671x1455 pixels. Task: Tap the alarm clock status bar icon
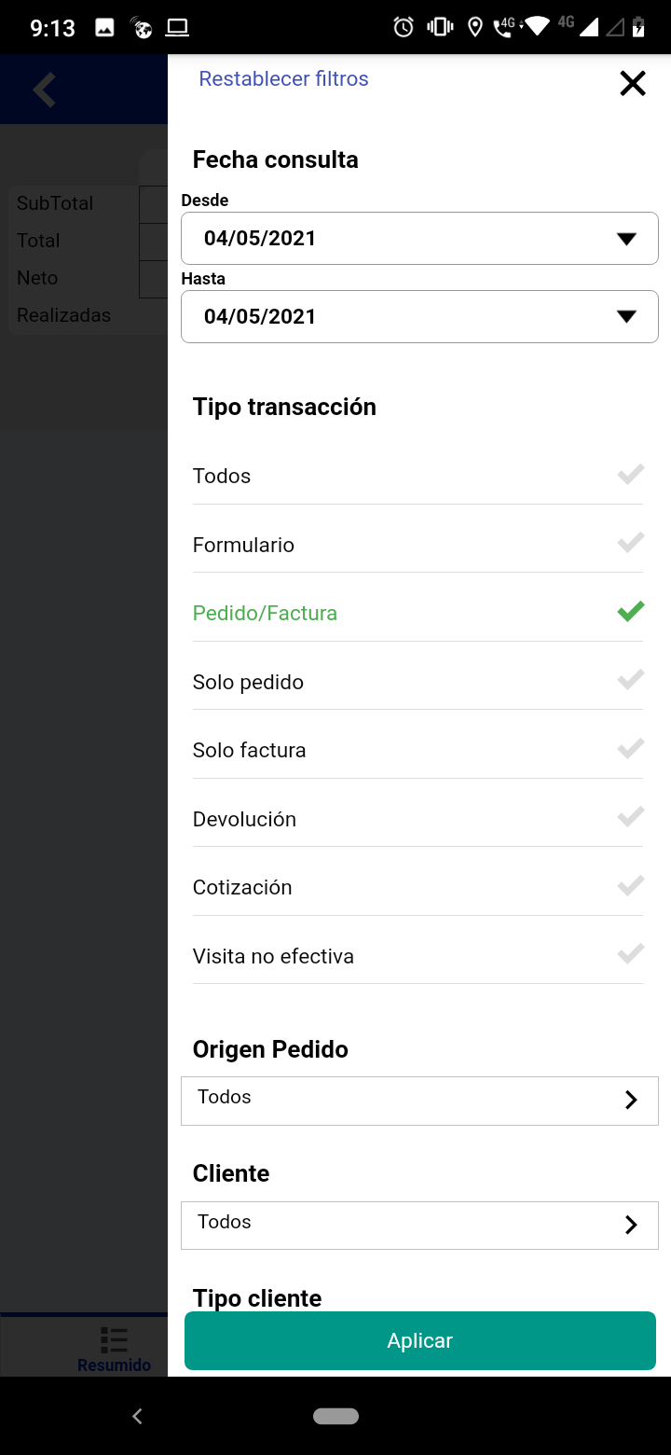click(x=404, y=27)
